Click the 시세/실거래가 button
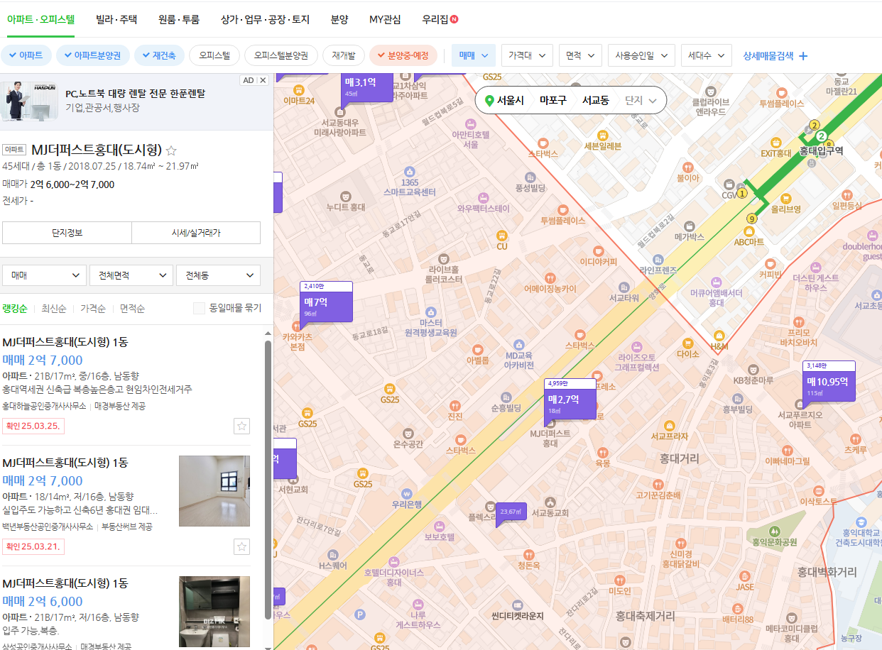The image size is (882, 650). (196, 233)
